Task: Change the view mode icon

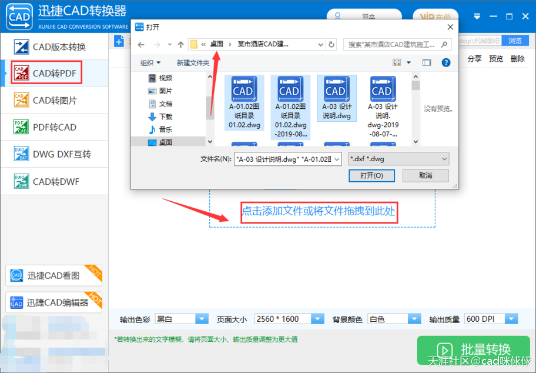Action: pyautogui.click(x=397, y=62)
